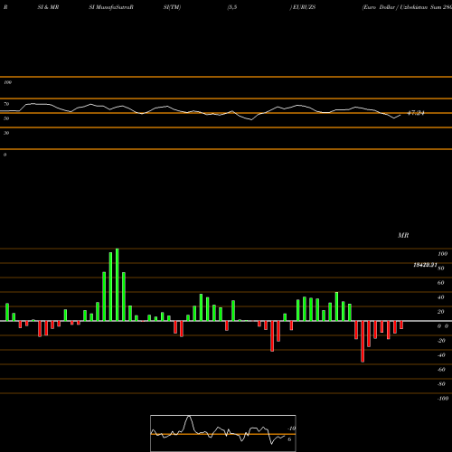Click the 'SI MunafaSutraR' header label

pos(111,7)
